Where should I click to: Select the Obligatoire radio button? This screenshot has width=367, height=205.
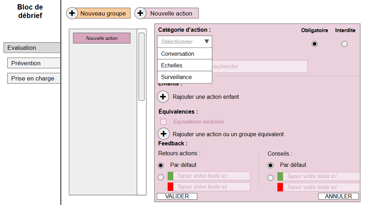314,44
